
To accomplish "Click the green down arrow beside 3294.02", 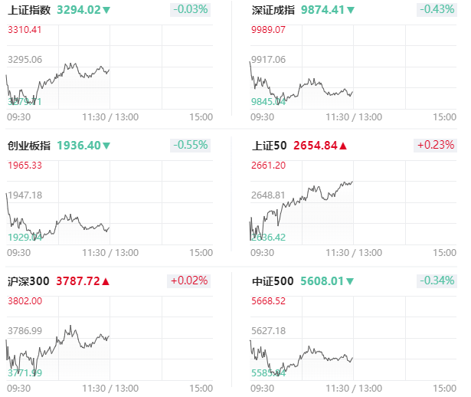I will click(106, 11).
